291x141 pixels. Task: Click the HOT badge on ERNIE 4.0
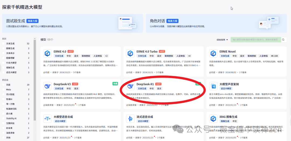[71, 51]
